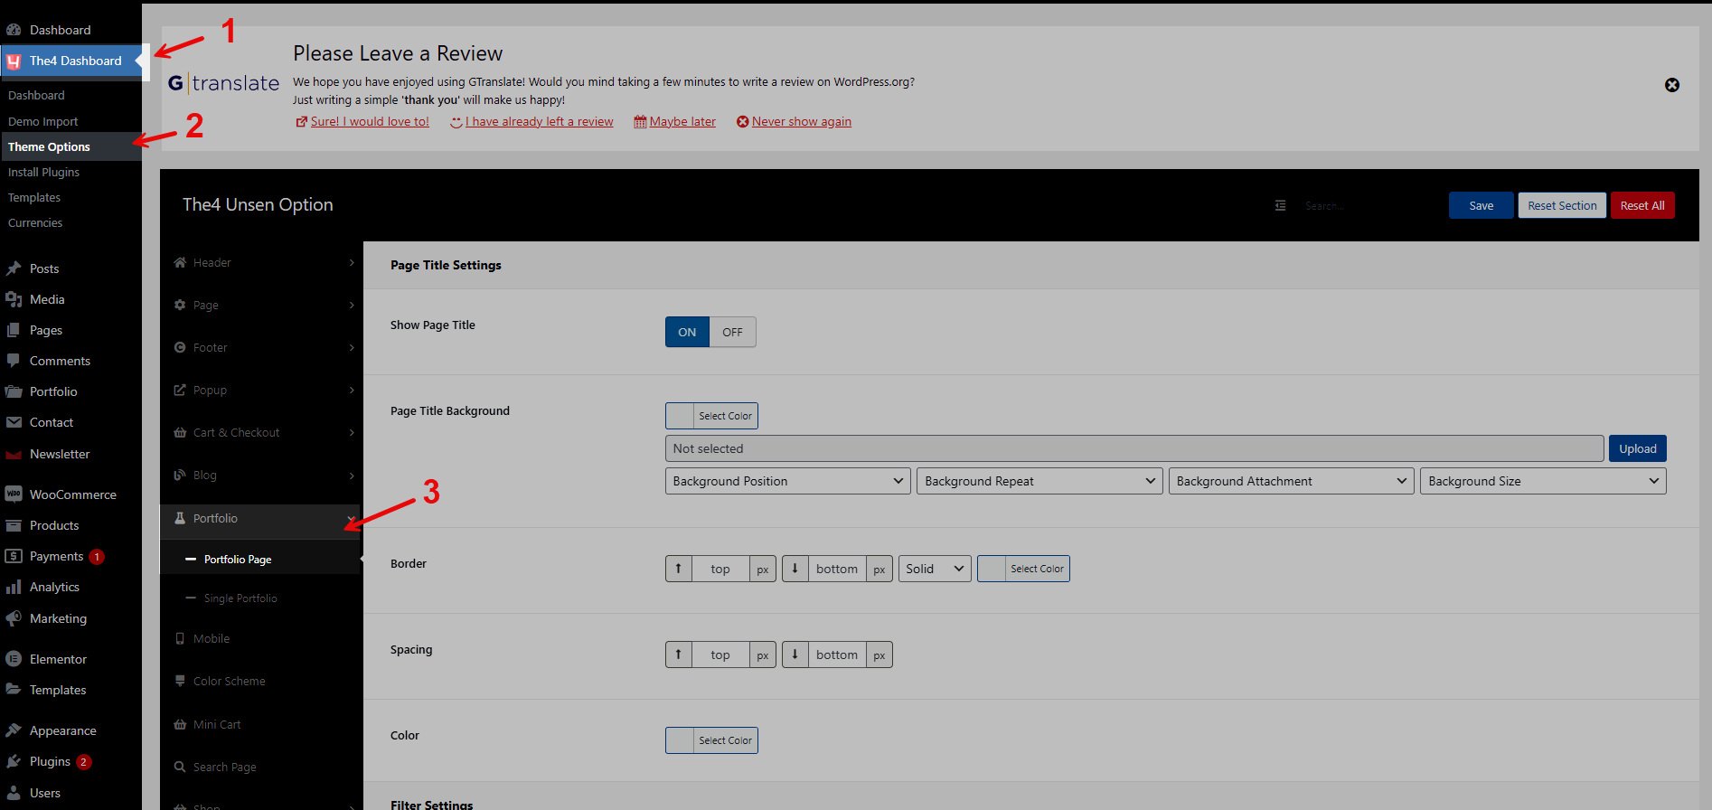Open Background Position dropdown

coord(787,481)
